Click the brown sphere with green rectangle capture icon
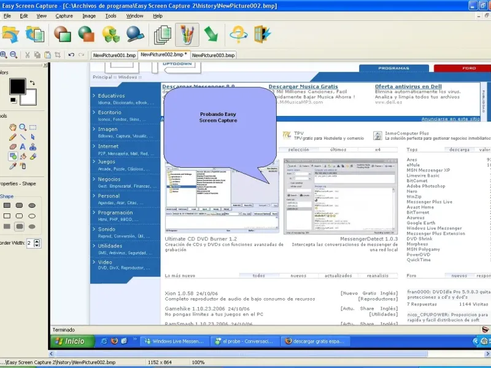Viewport: 491px width, 368px height. [63, 34]
